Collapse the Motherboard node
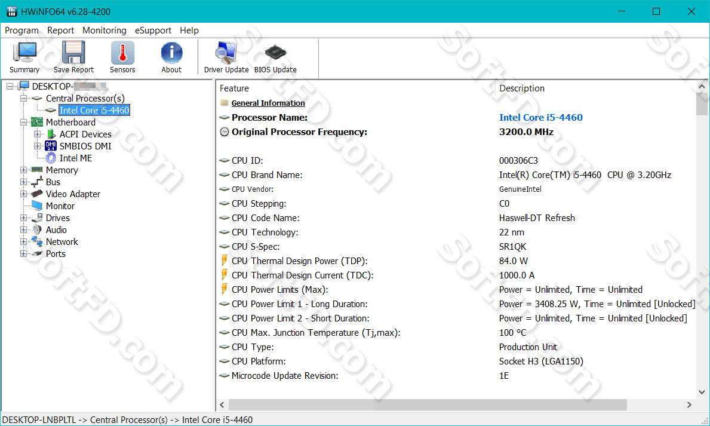 coord(23,122)
